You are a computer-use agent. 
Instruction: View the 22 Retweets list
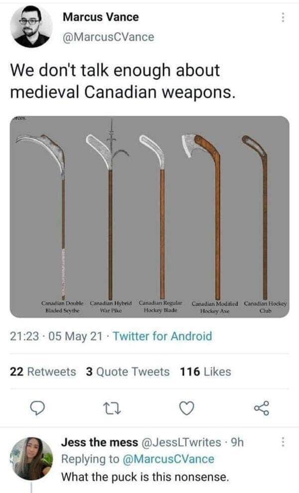pyautogui.click(x=43, y=372)
